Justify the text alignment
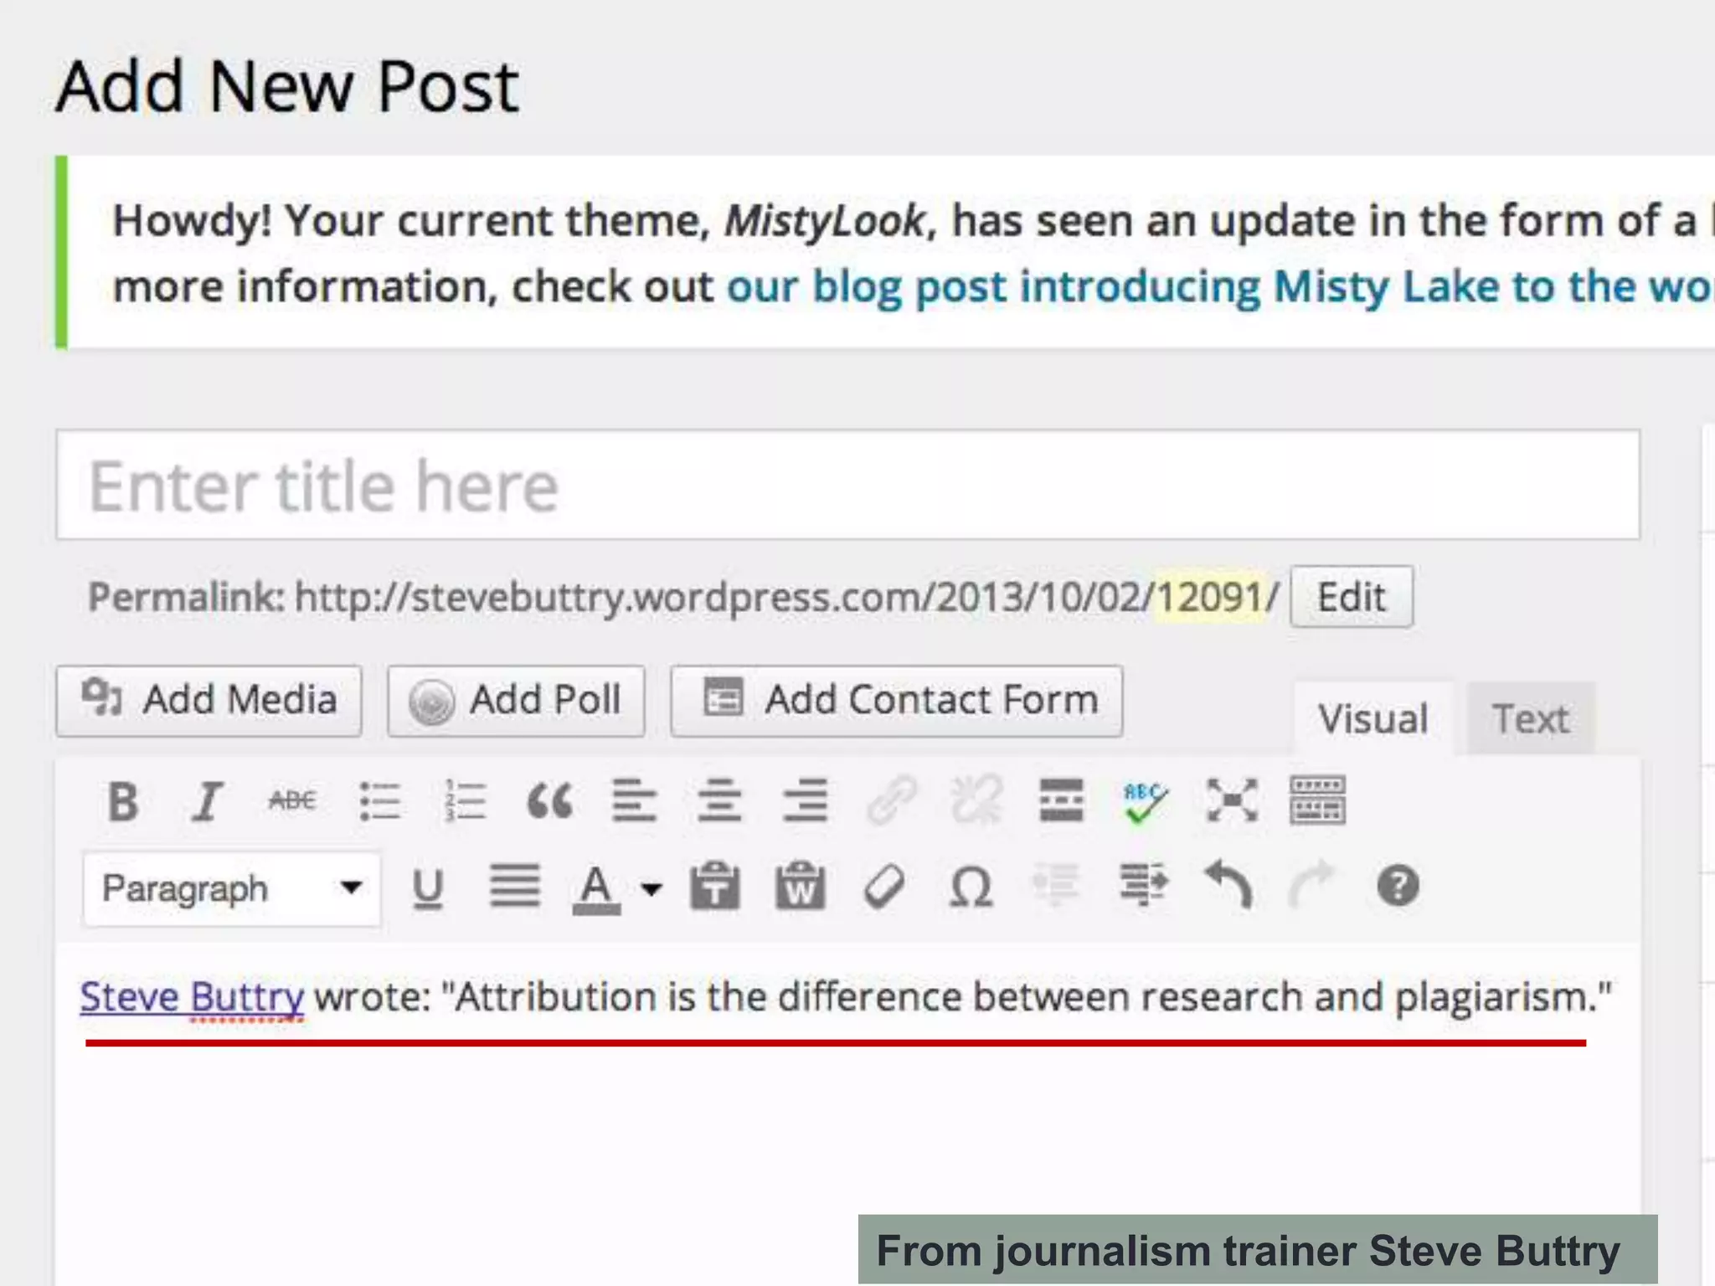 pyautogui.click(x=514, y=886)
